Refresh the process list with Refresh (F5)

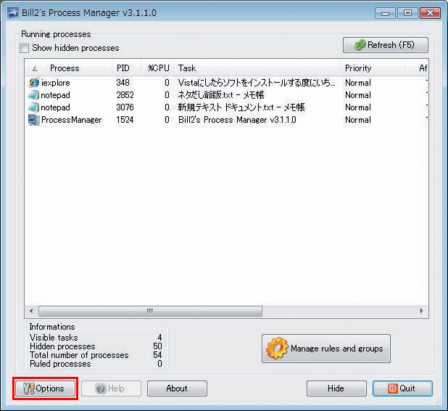tap(386, 45)
